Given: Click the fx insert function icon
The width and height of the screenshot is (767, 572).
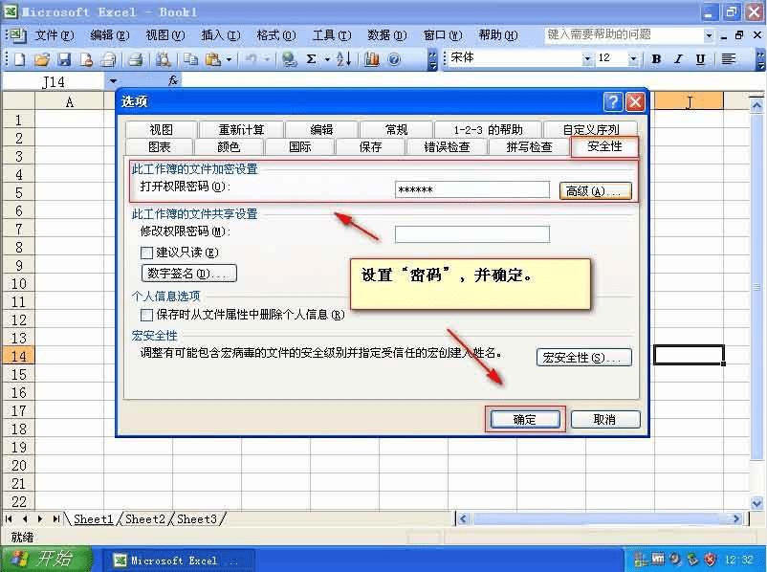Looking at the screenshot, I should [x=173, y=80].
